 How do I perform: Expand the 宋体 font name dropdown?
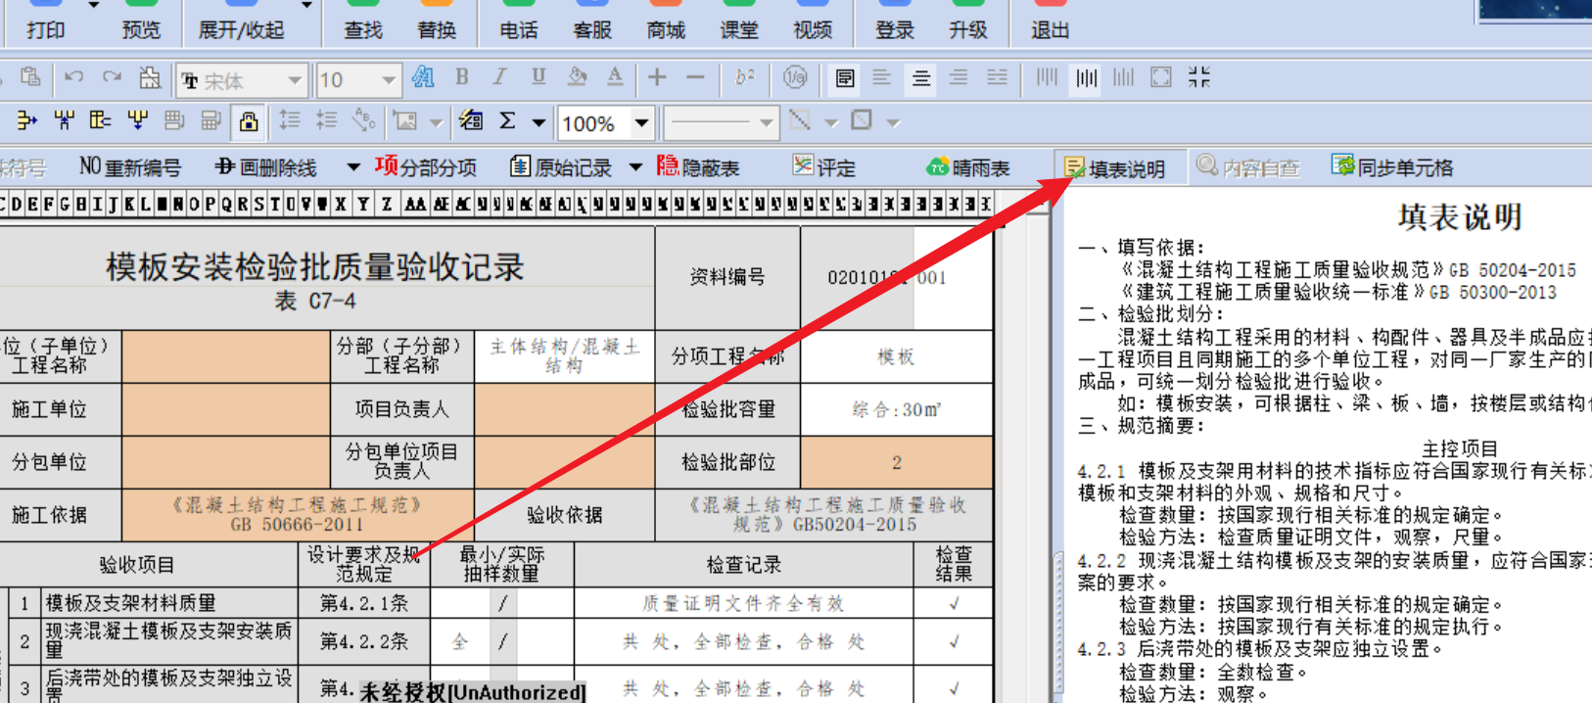click(294, 80)
